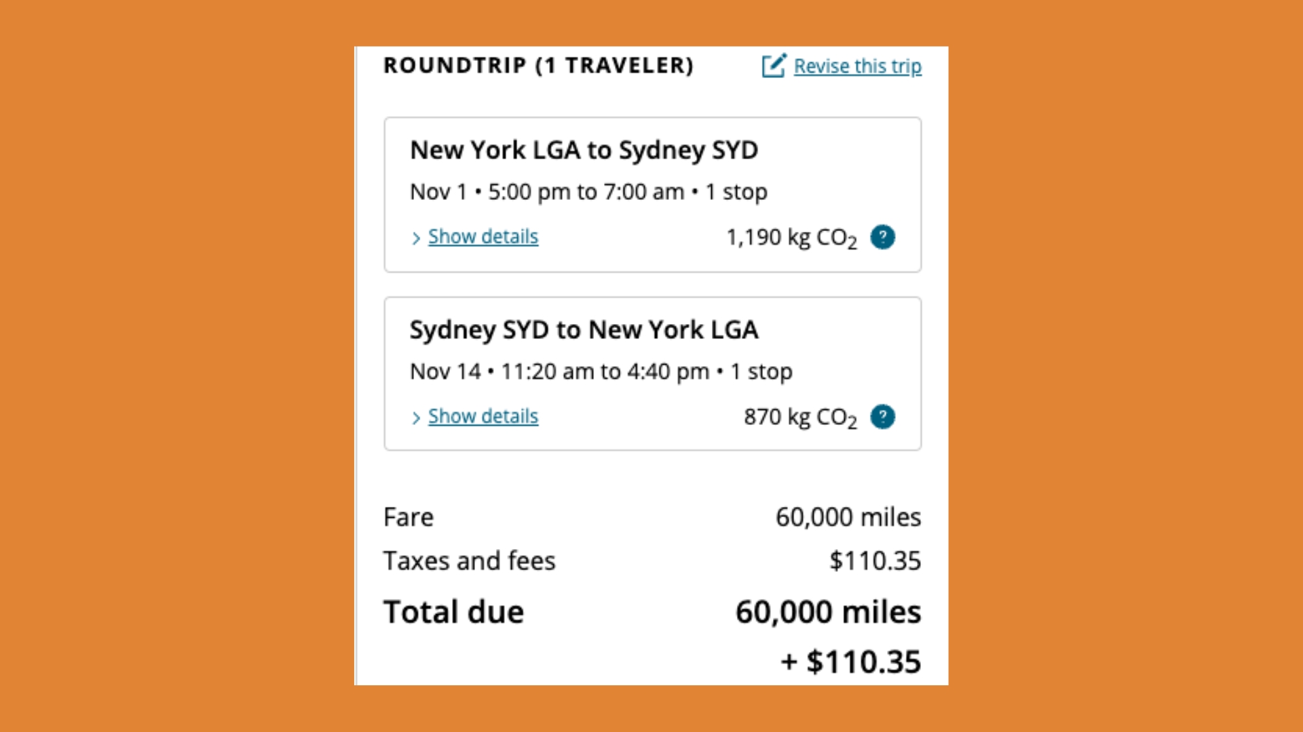Click the edit pencil icon beside Revise this trip
Image resolution: width=1303 pixels, height=732 pixels.
click(x=773, y=66)
